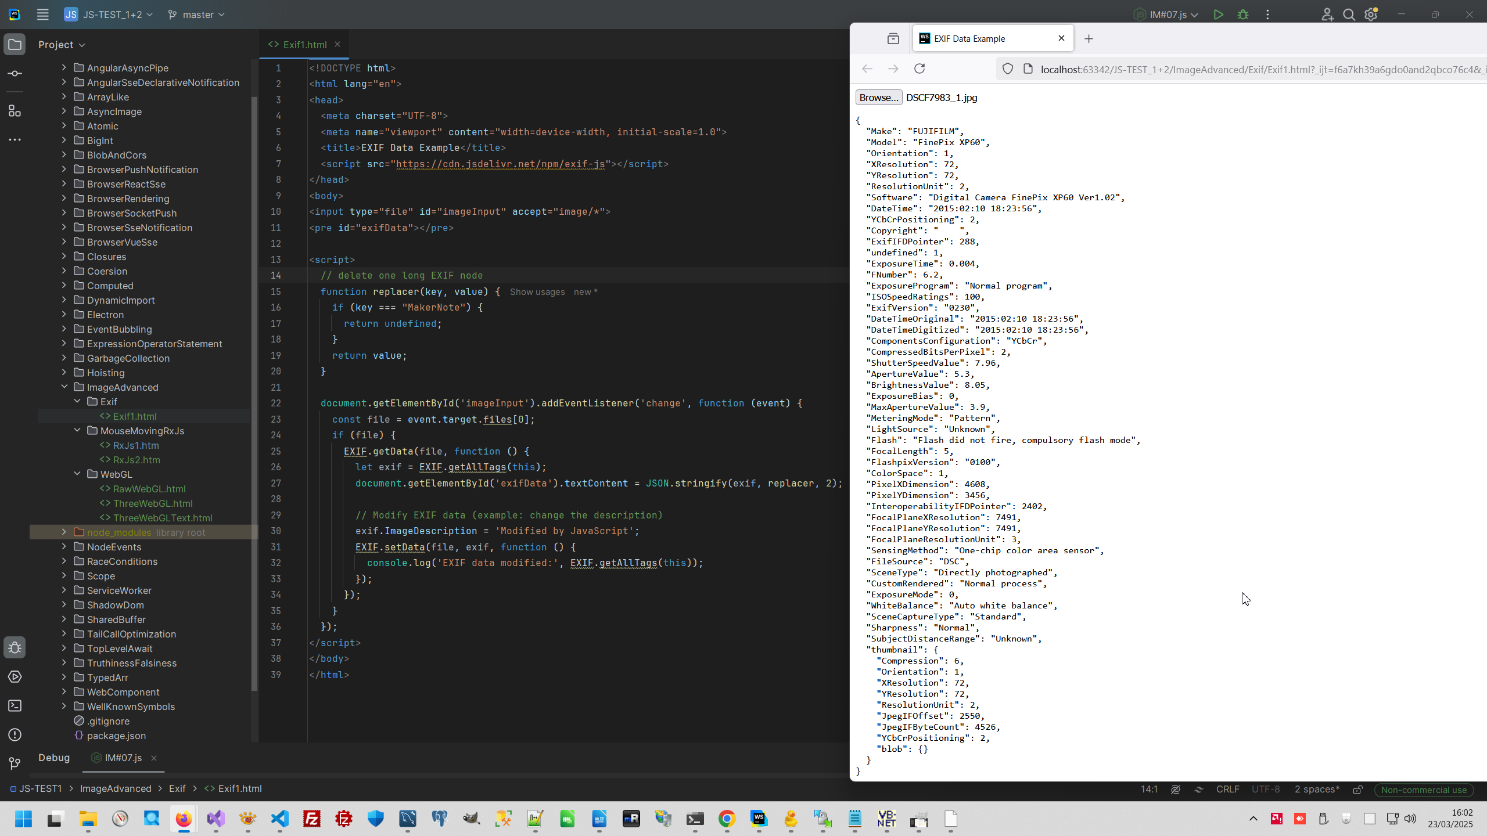Select the IM#07.js debug tab
The height and width of the screenshot is (836, 1487).
tap(123, 758)
